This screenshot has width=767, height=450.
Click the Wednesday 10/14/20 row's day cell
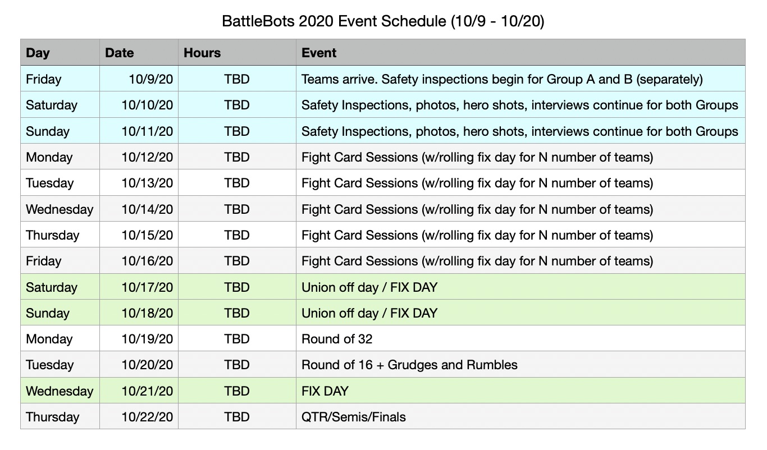pyautogui.click(x=60, y=209)
